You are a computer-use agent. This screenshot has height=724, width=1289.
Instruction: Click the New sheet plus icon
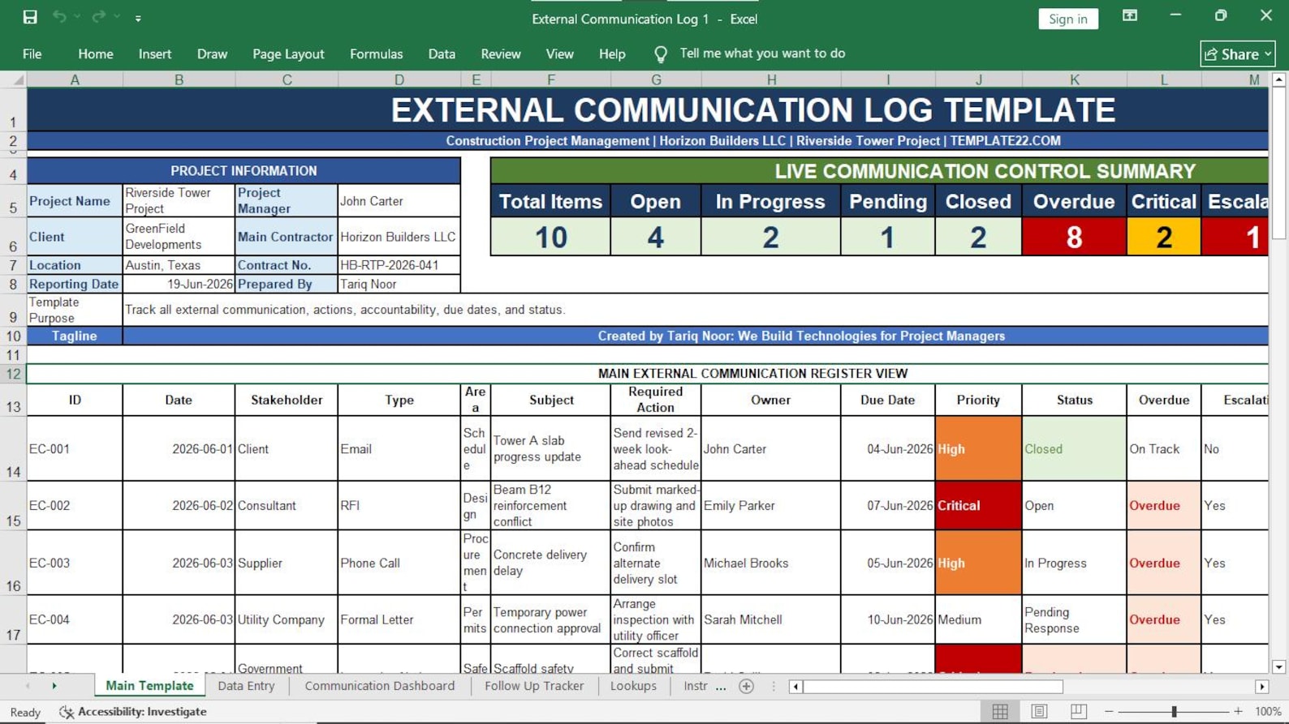747,687
